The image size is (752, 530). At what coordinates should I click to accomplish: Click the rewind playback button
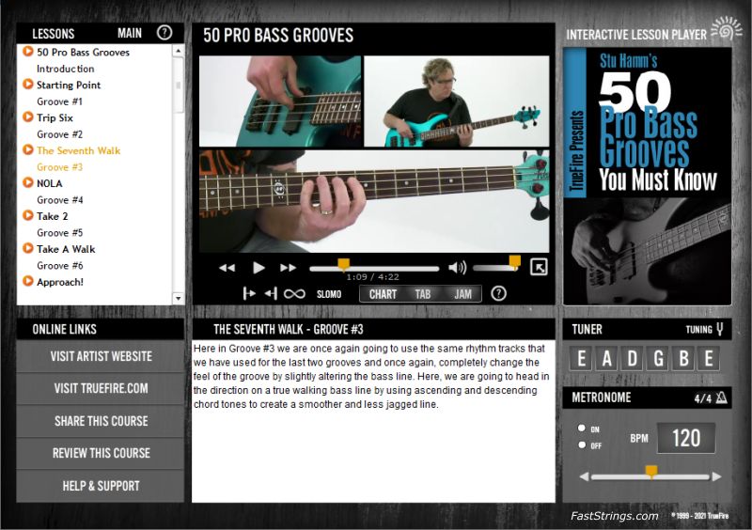(227, 268)
